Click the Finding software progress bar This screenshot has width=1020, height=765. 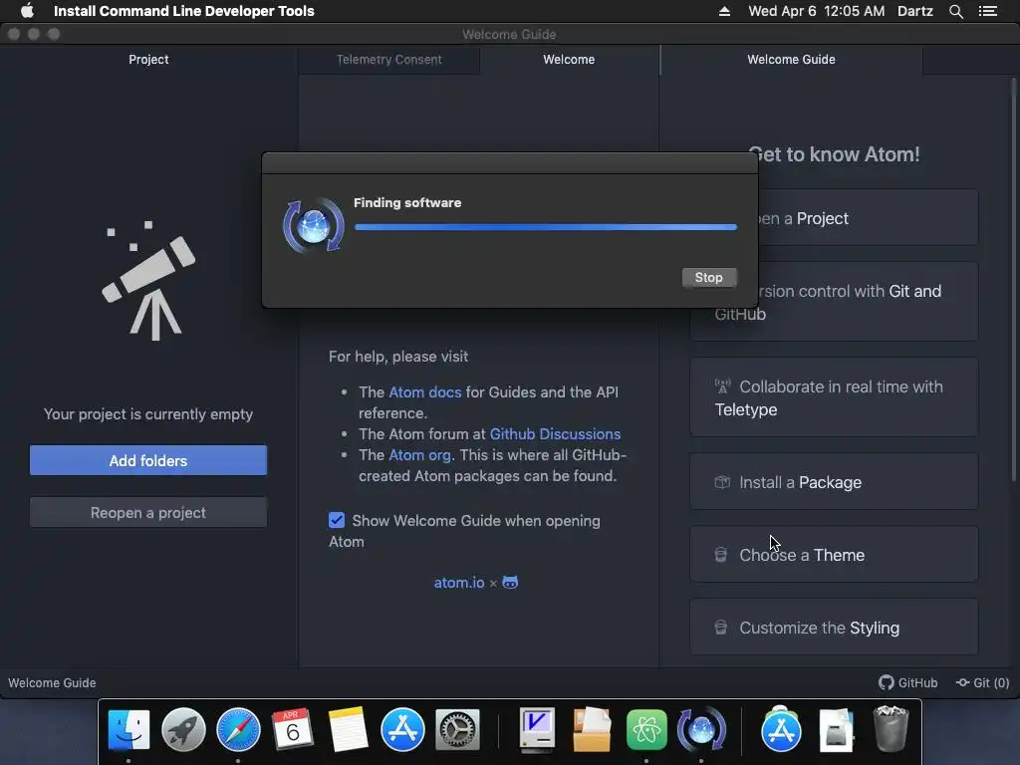point(545,227)
